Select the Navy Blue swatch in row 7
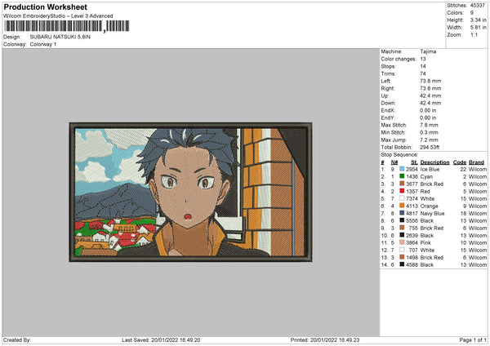The width and height of the screenshot is (490, 346). 402,213
